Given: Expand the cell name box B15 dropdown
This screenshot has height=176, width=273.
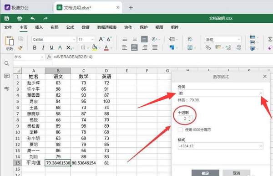Looking at the screenshot, I should 42,57.
